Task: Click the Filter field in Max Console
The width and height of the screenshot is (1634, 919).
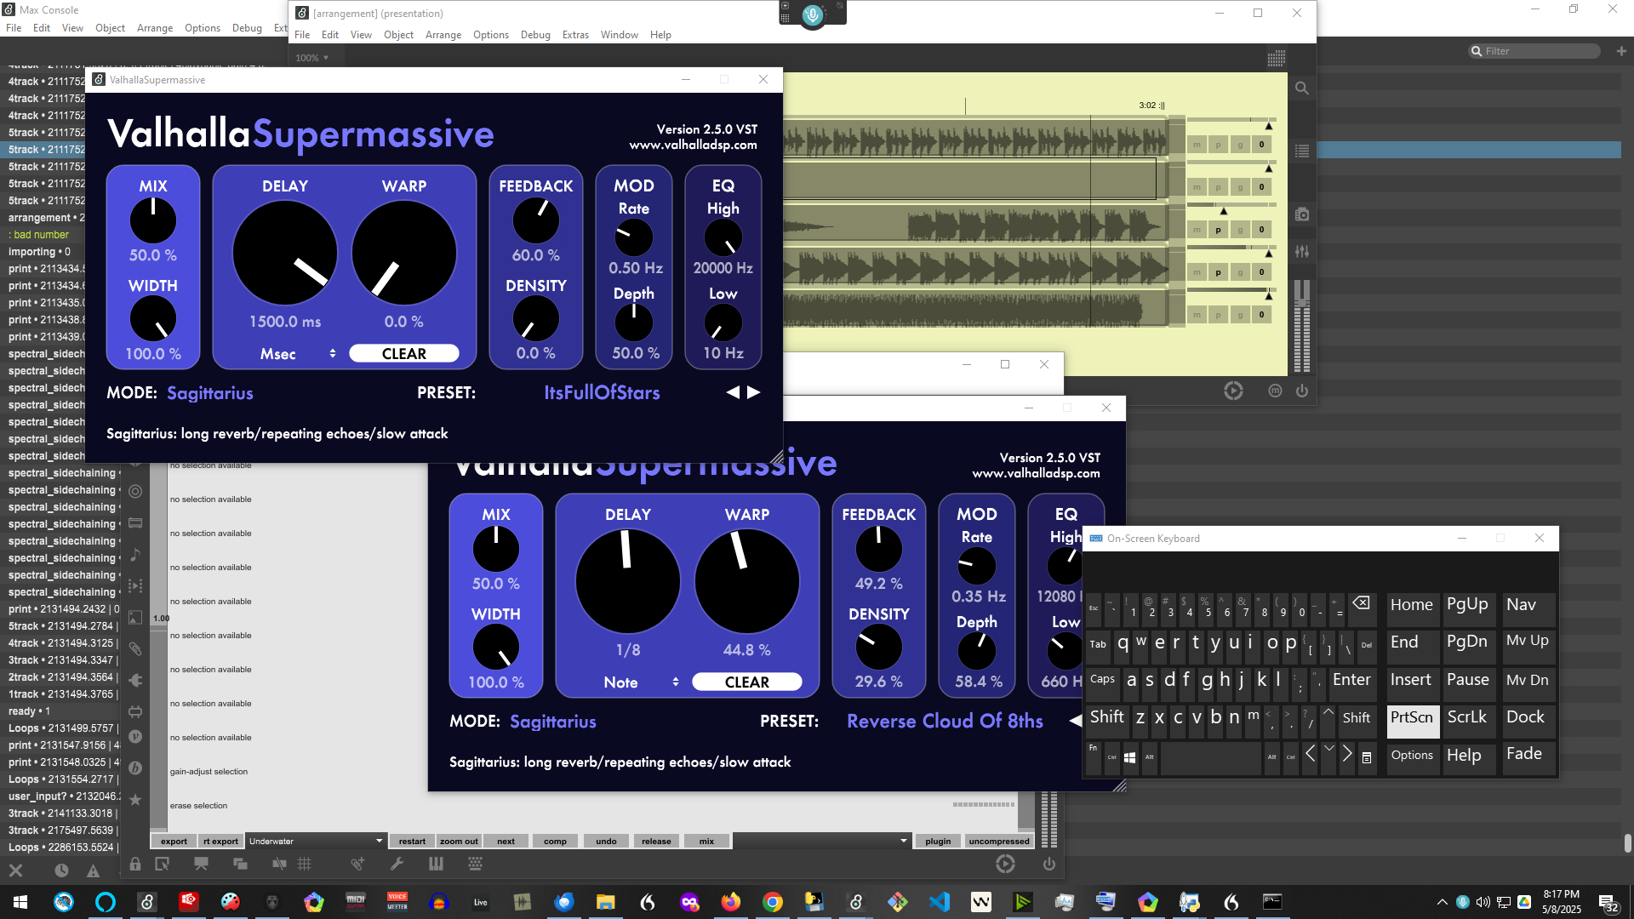Action: pyautogui.click(x=1534, y=51)
